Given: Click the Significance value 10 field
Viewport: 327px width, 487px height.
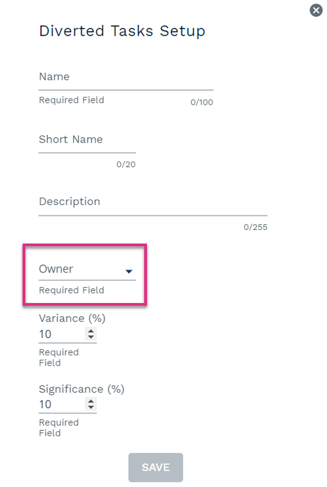Looking at the screenshot, I should 62,405.
